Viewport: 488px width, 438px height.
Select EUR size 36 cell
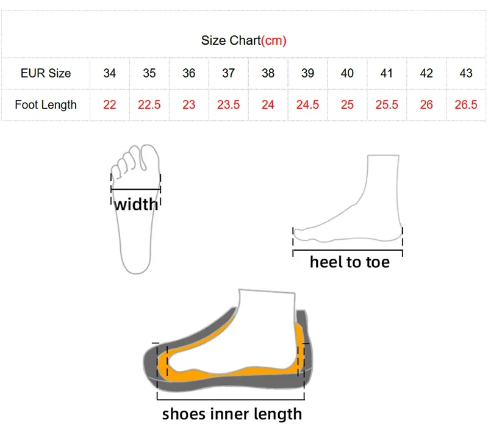[x=189, y=73]
